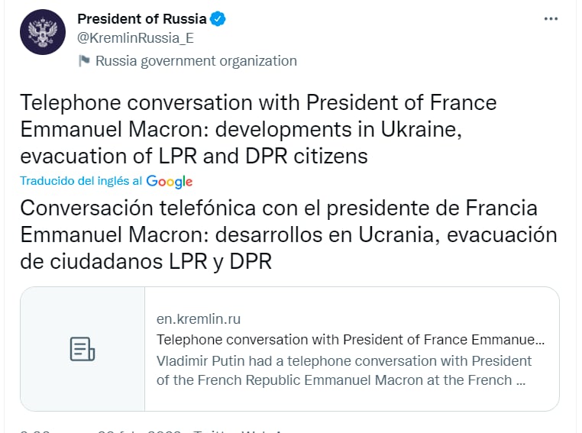The image size is (582, 433).
Task: Click card line "of the French Republic Emmanuel Macron"
Action: [340, 380]
